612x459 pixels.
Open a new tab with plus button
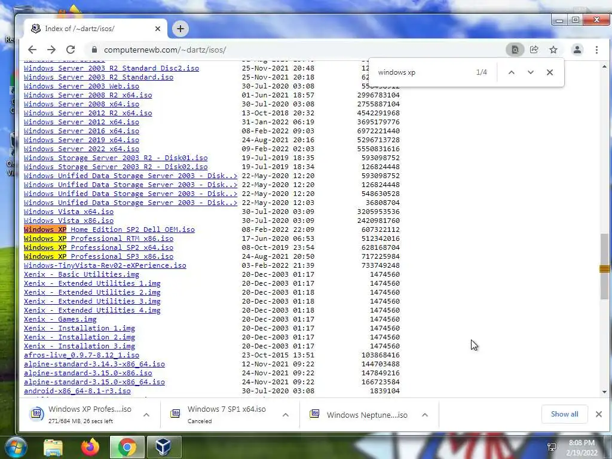tap(180, 29)
